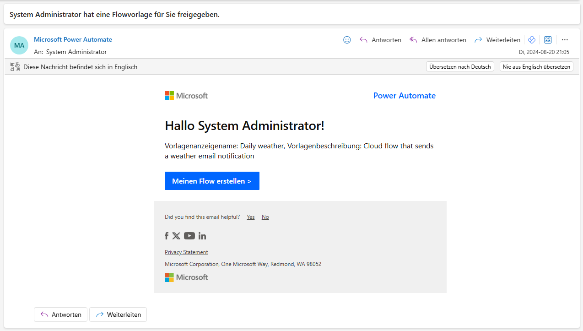Click the tags icon in the message toolbar
Viewport: 583px width, 331px height.
(x=531, y=40)
